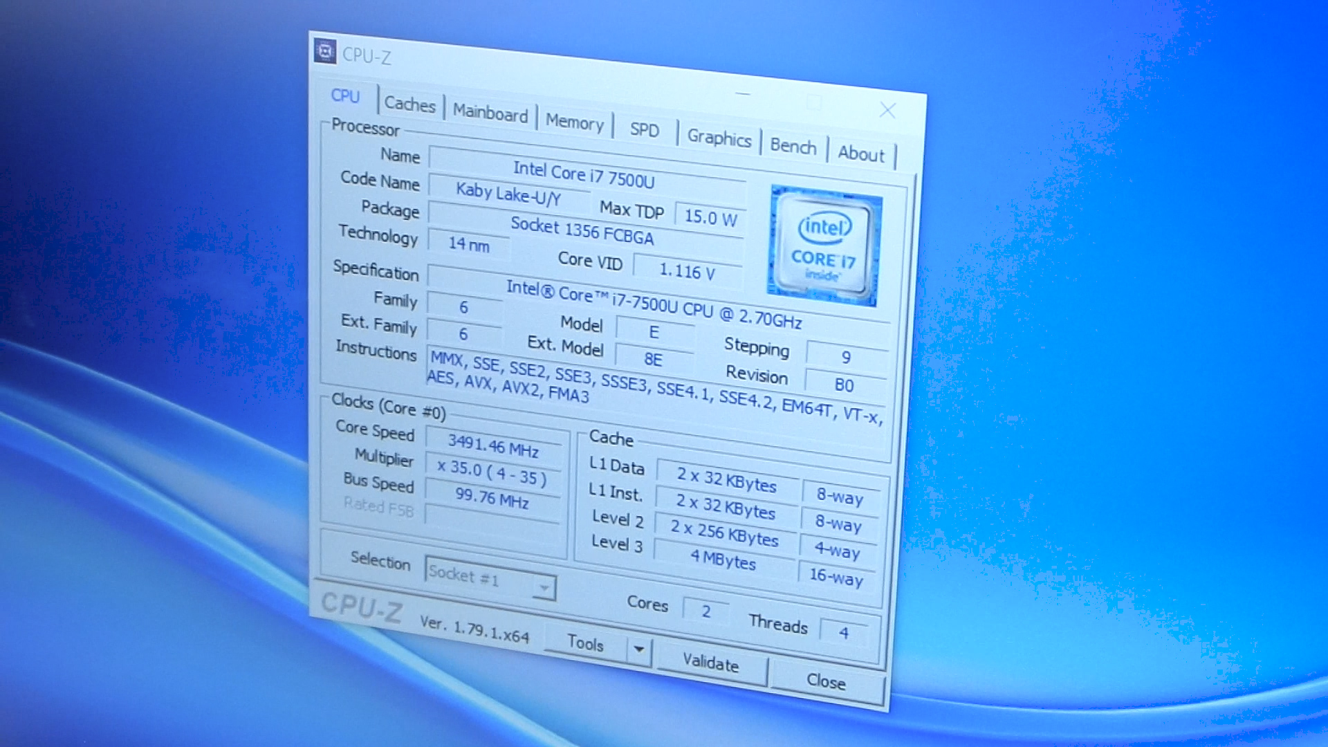Click the Level 3 16-way associativity cell
This screenshot has width=1328, height=747.
click(x=836, y=576)
